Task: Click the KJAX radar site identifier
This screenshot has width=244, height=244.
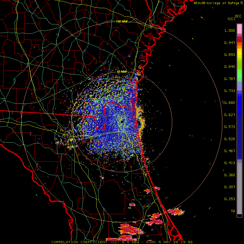Action: pos(151,242)
